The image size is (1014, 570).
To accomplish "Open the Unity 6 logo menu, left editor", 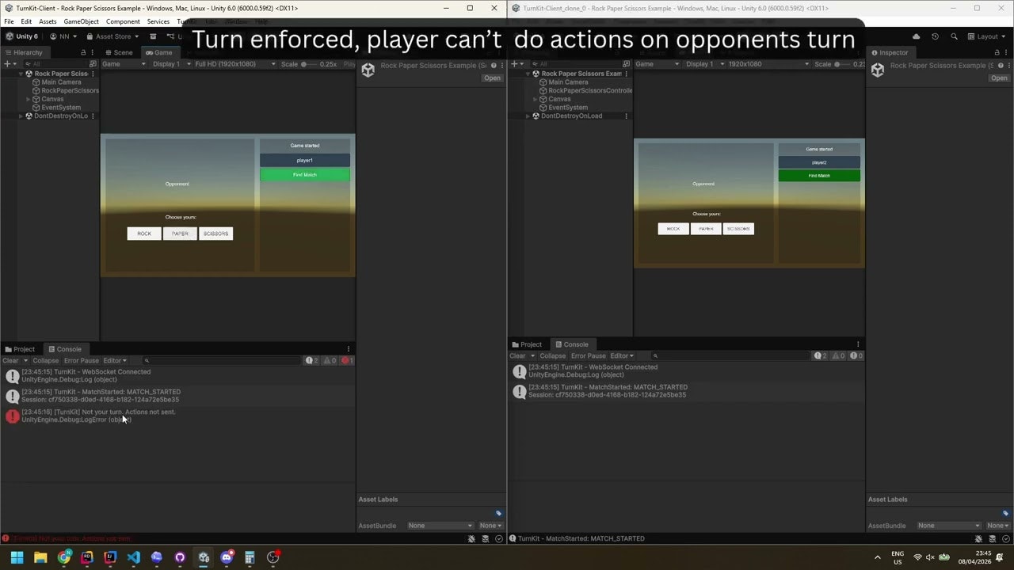I will click(x=21, y=36).
